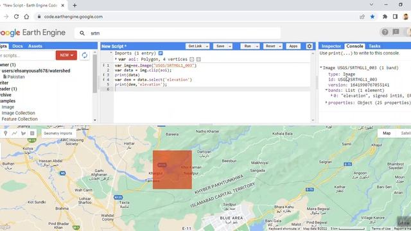
Task: Open the Save dropdown arrow
Action: (230, 46)
